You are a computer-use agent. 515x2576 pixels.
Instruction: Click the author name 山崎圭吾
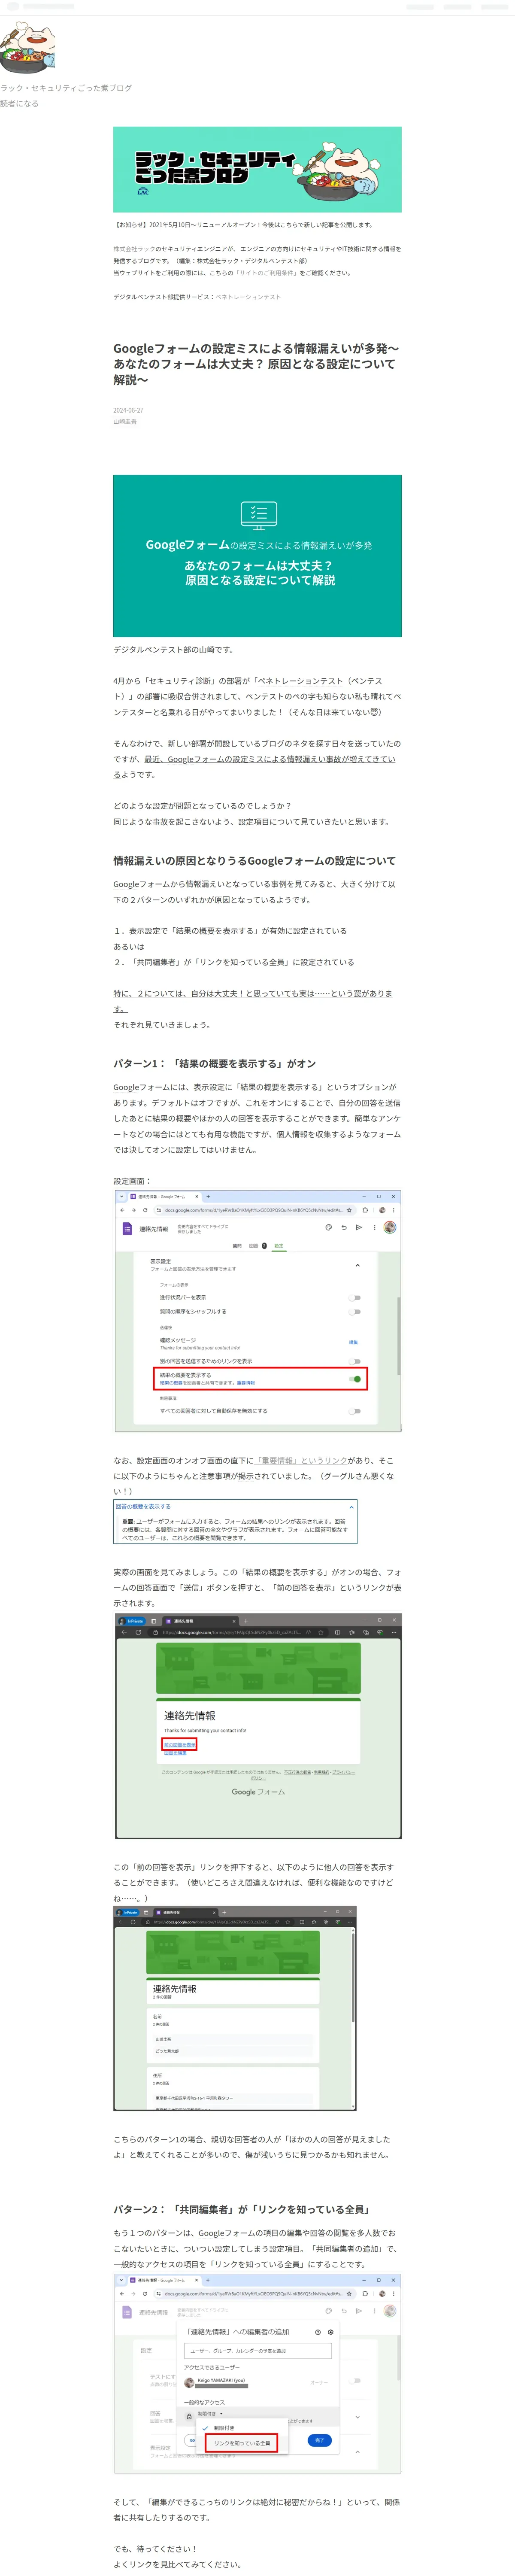pyautogui.click(x=125, y=422)
